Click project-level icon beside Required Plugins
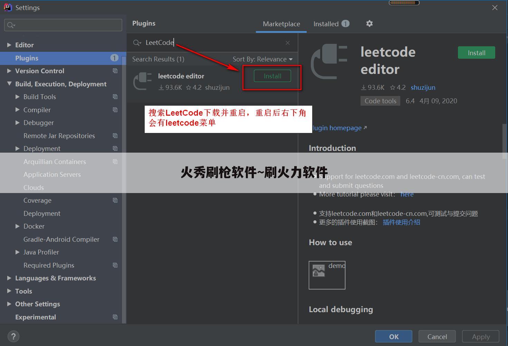The image size is (508, 346). (x=115, y=265)
